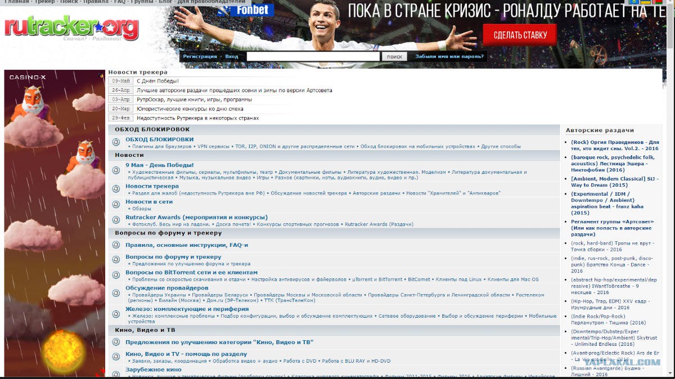Open Кино, Видео и TV - помощь по разделу
675x379 pixels.
pos(186,354)
